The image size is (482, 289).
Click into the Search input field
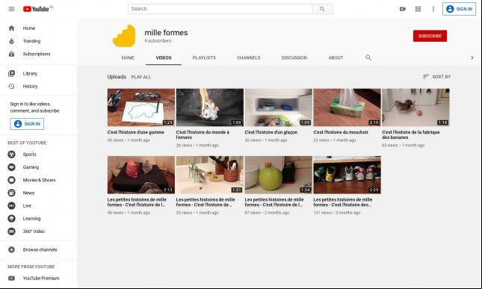click(220, 9)
